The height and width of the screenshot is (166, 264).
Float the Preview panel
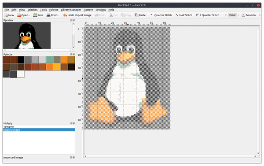point(71,20)
